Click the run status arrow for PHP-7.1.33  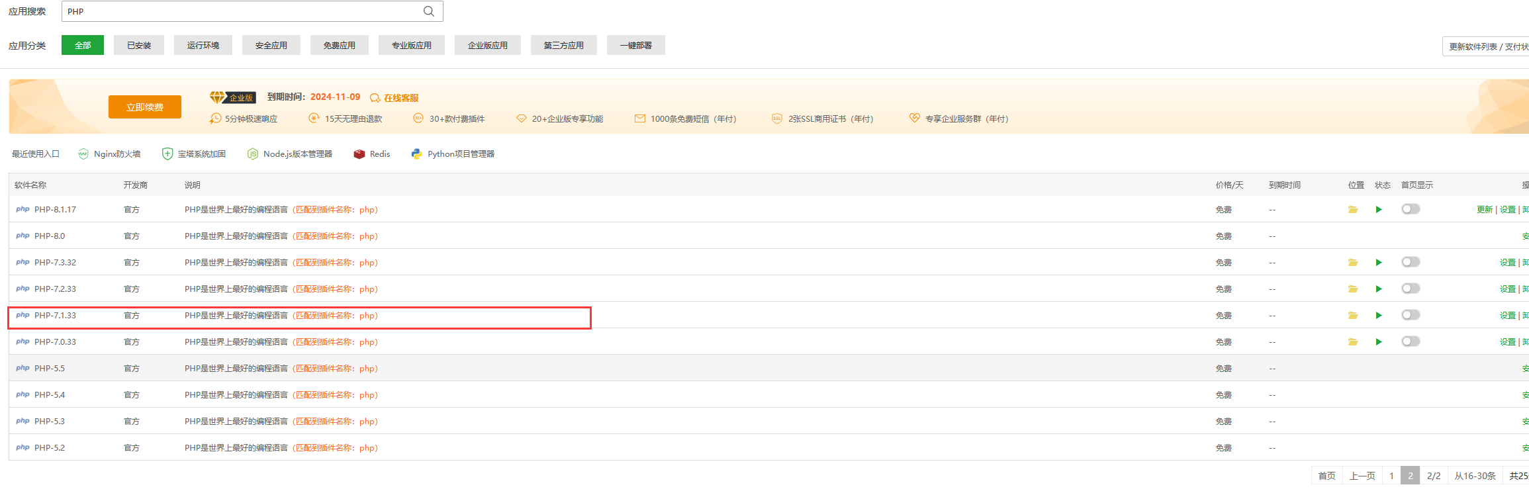(x=1379, y=316)
